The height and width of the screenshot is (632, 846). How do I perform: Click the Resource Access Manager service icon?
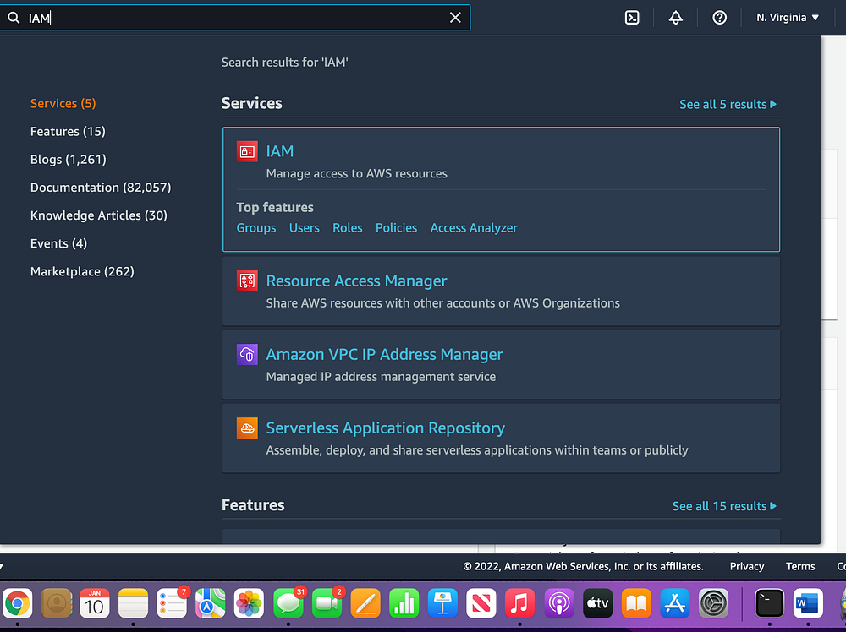point(246,281)
